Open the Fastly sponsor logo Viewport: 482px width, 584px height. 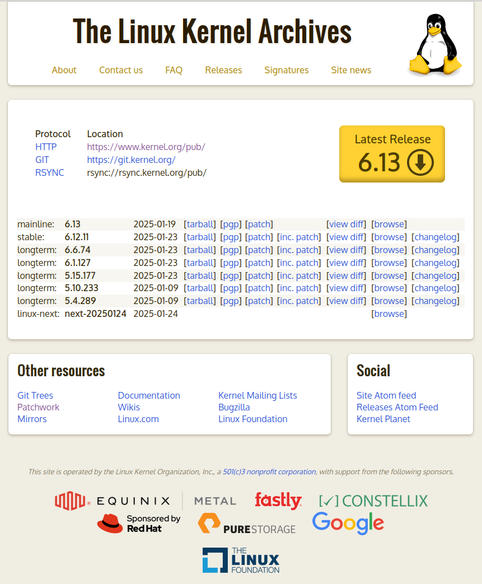pos(278,501)
